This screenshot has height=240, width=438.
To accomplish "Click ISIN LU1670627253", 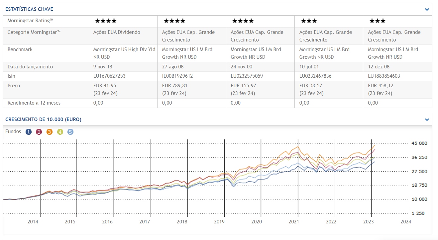I will coord(109,76).
